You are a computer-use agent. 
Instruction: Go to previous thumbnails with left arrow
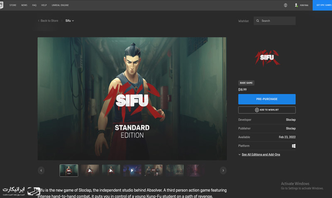(41, 171)
